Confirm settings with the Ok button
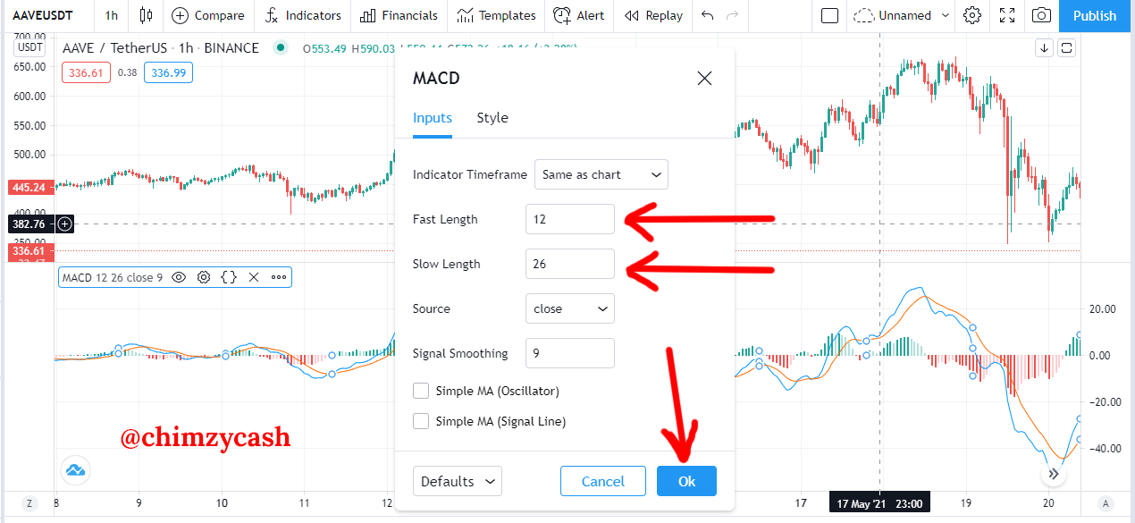This screenshot has width=1135, height=523. (x=686, y=481)
